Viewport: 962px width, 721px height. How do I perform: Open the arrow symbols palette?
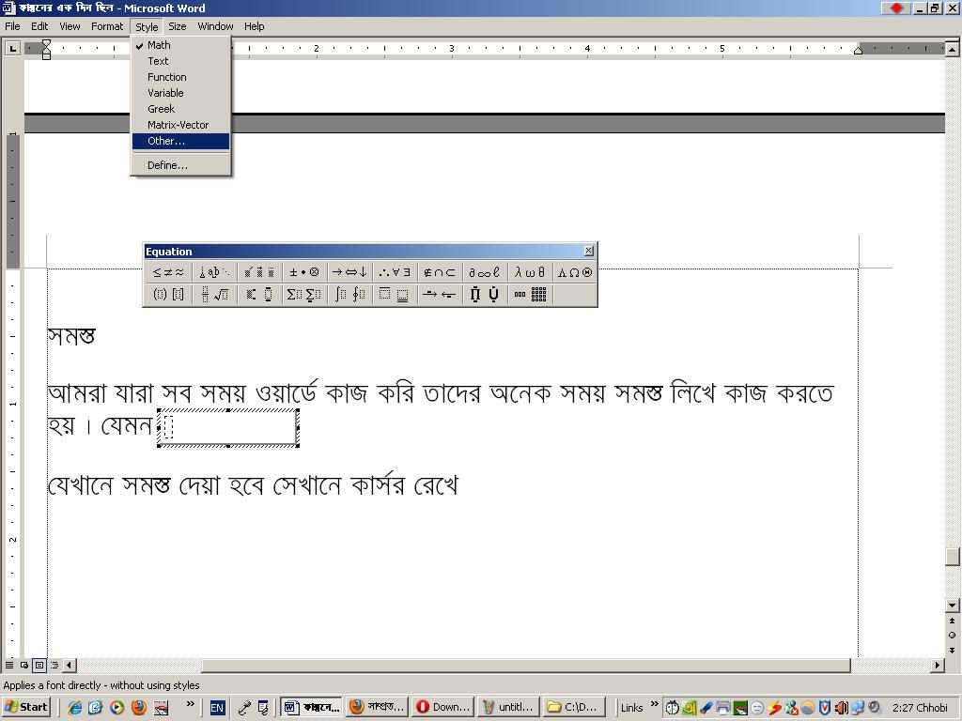[349, 272]
